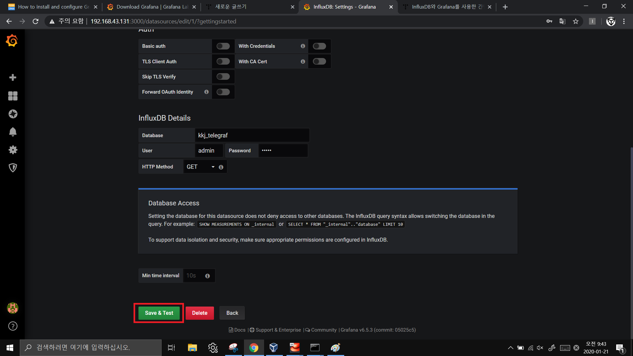The image size is (633, 356).
Task: Open Docs footer link
Action: pos(237,330)
